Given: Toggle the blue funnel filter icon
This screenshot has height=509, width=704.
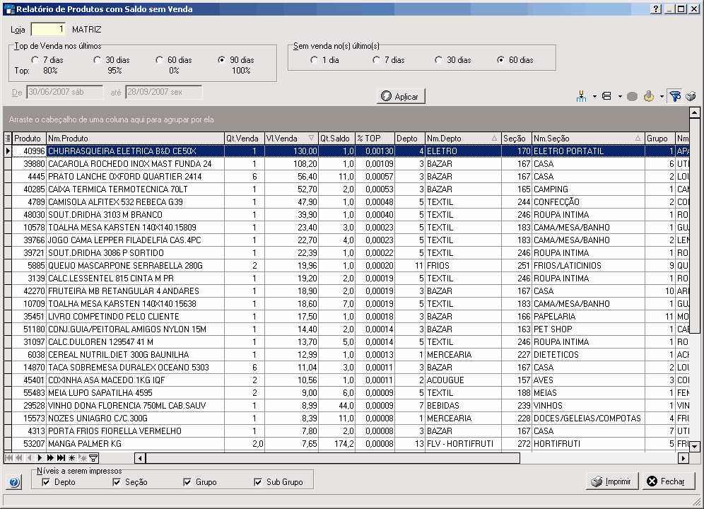Looking at the screenshot, I should pyautogui.click(x=675, y=96).
